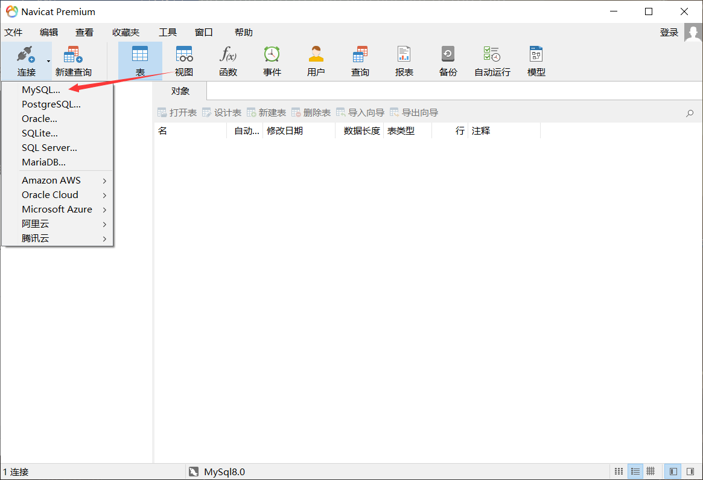Sort by the 行 column header
This screenshot has width=703, height=480.
click(450, 131)
